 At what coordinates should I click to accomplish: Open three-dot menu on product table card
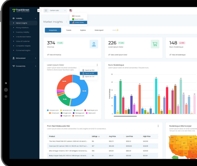[x=158, y=126]
